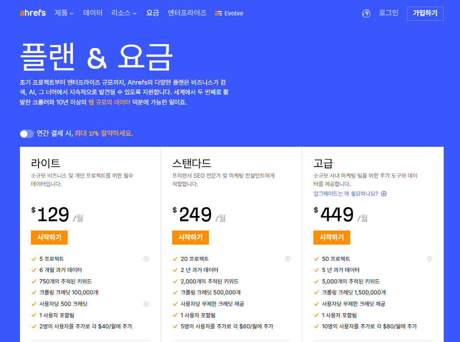The width and height of the screenshot is (460, 342).
Task: Play the video about 스탠다드 plan projects
Action: (x=287, y=259)
